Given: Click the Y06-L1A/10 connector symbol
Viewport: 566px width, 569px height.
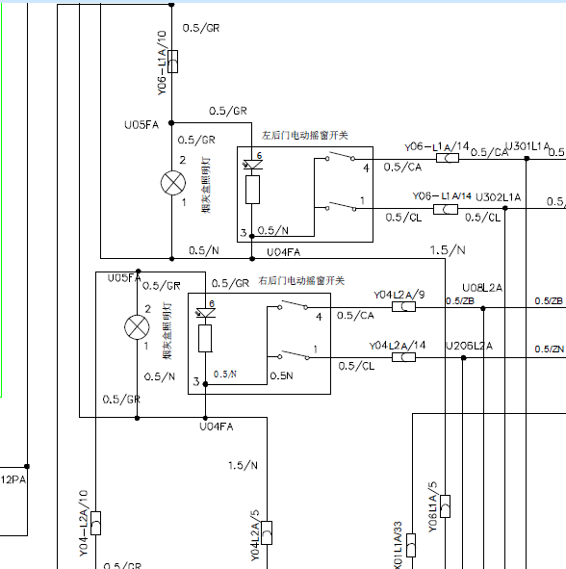Looking at the screenshot, I should tap(172, 62).
